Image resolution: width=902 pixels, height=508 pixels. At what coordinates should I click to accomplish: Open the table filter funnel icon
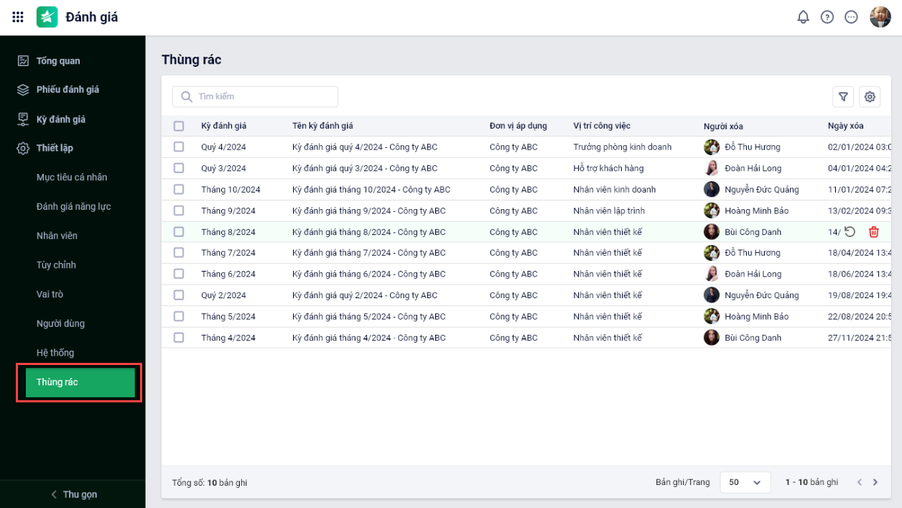(x=843, y=96)
